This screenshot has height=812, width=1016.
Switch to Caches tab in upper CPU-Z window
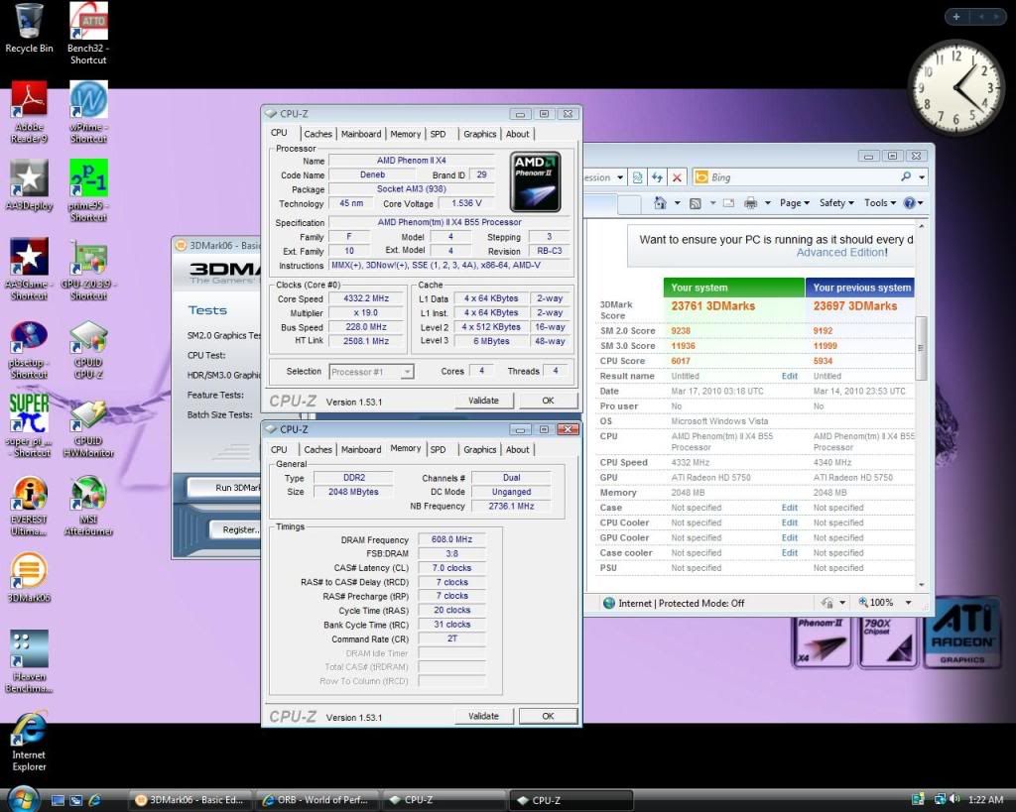point(317,134)
